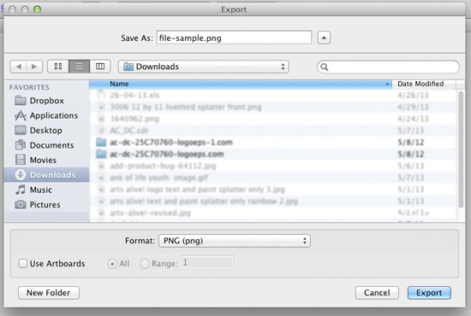
Task: Open the Downloads location dropdown
Action: pos(204,67)
